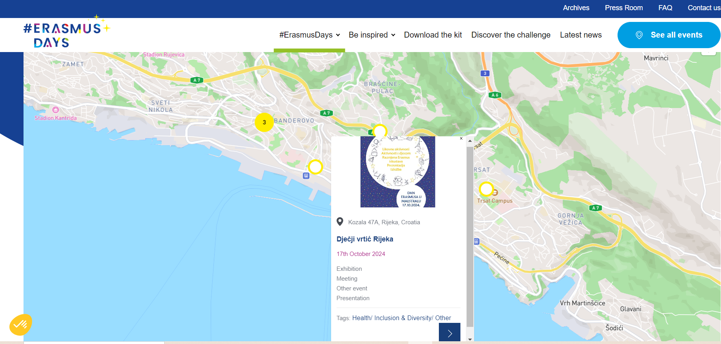
Task: Open Latest news page
Action: (581, 35)
